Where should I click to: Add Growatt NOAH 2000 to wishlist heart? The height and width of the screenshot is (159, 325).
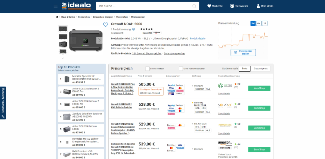105,25
